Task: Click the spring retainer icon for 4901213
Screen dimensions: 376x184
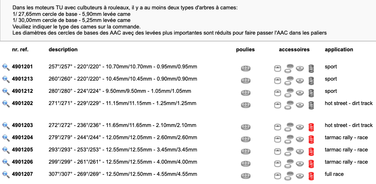Action: click(x=300, y=81)
